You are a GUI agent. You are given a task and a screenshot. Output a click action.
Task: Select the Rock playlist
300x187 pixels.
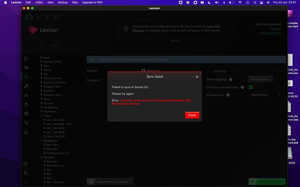tap(47, 66)
